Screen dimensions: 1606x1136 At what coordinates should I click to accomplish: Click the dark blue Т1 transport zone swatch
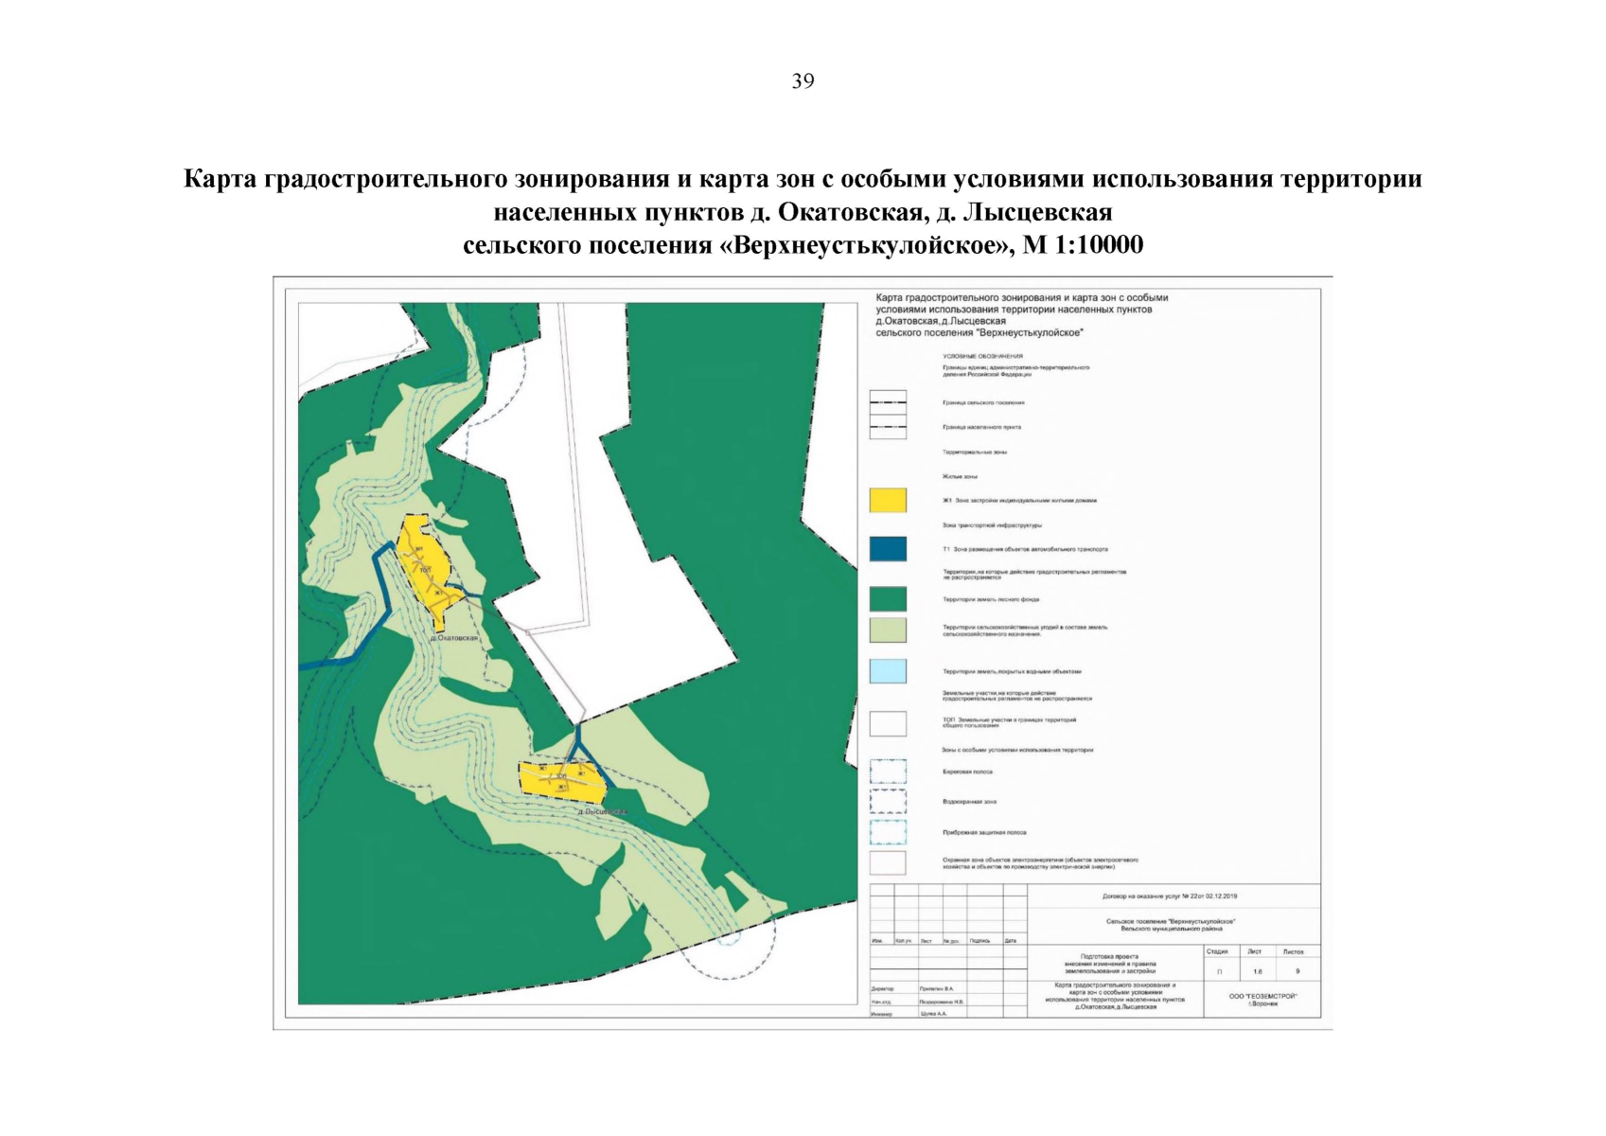pos(887,549)
